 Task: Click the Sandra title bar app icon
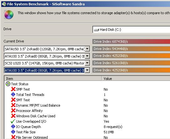click(x=4, y=4)
